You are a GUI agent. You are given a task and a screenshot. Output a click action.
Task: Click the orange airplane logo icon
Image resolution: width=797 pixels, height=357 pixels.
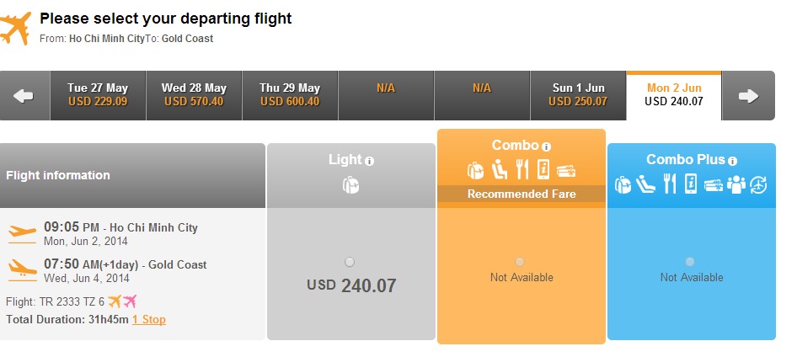point(15,29)
